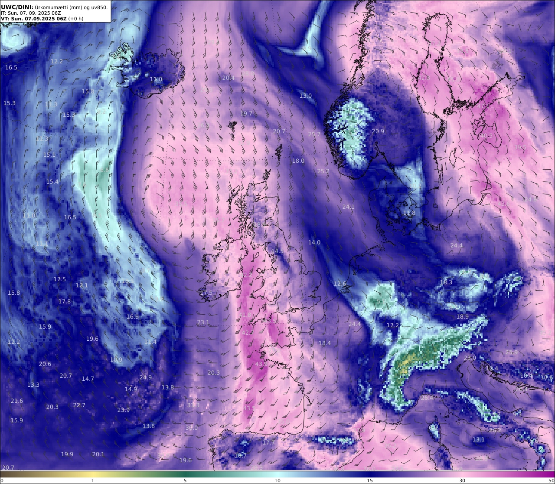Click the VT: Sun. 07.09.2025 06Z line
The image size is (555, 484).
pos(33,19)
